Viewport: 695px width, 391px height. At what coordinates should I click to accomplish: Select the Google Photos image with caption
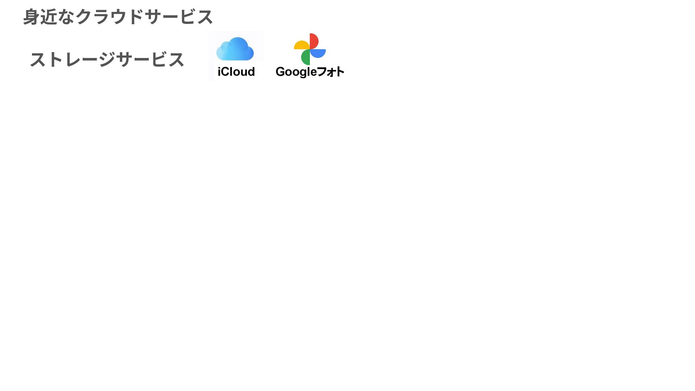[x=310, y=56]
